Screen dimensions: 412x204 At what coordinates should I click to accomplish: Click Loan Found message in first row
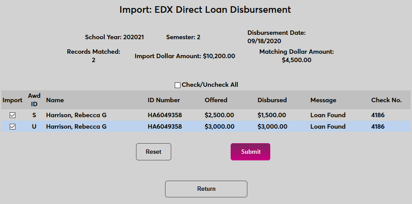[x=328, y=115]
